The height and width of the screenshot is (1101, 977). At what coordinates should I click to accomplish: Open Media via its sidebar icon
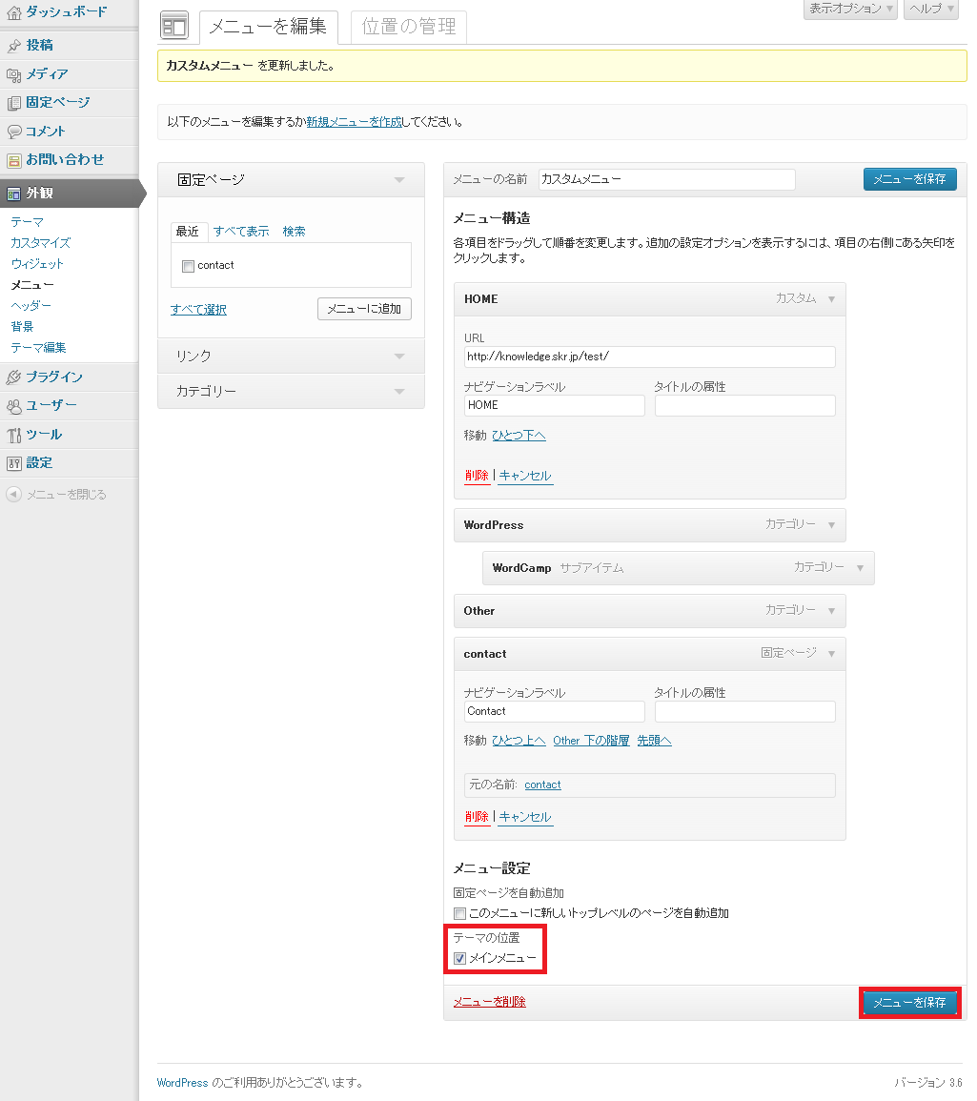(x=13, y=74)
